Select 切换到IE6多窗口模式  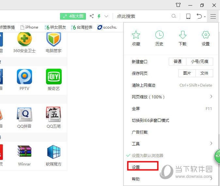click(171, 121)
